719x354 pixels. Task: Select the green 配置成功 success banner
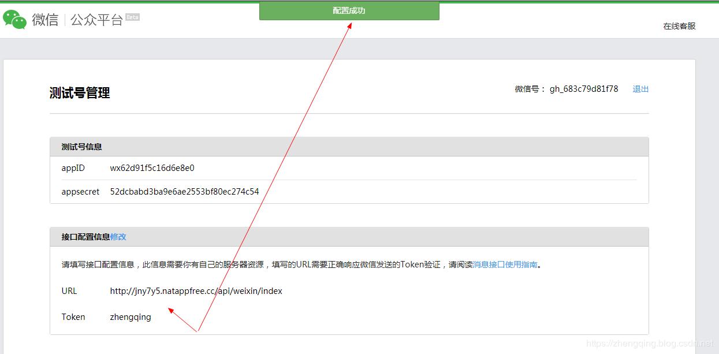349,10
